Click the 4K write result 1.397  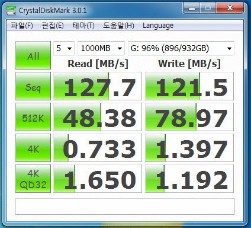coord(189,148)
